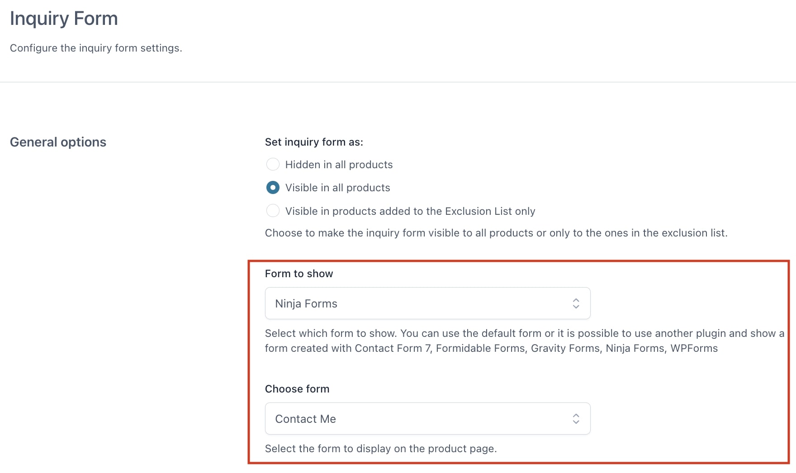Select the 'Hidden in all products' radio button
The height and width of the screenshot is (473, 796).
pyautogui.click(x=273, y=164)
